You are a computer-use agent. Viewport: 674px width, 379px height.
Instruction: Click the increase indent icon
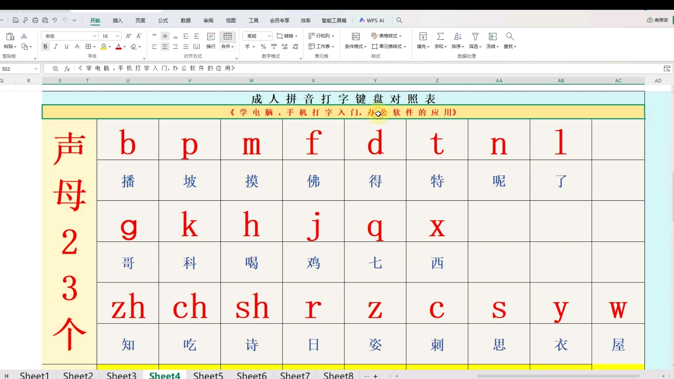197,36
